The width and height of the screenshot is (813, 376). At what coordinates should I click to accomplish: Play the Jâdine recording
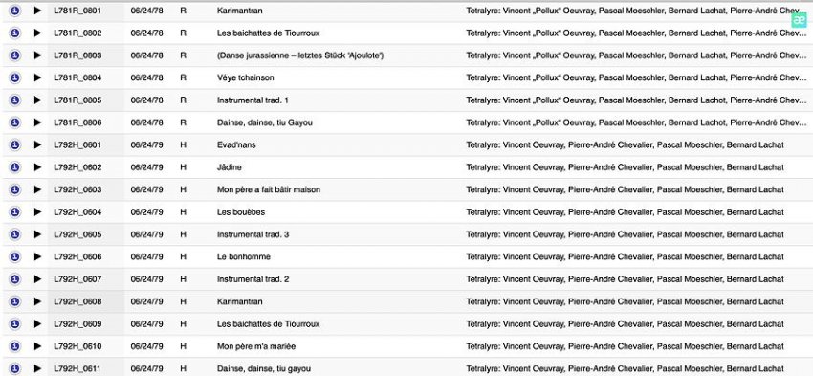(37, 167)
